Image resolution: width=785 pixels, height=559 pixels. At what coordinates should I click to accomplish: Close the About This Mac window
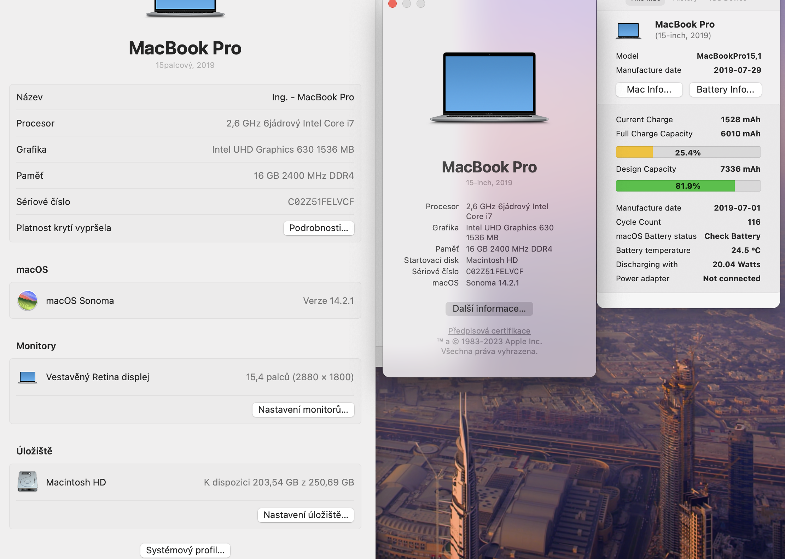click(392, 4)
